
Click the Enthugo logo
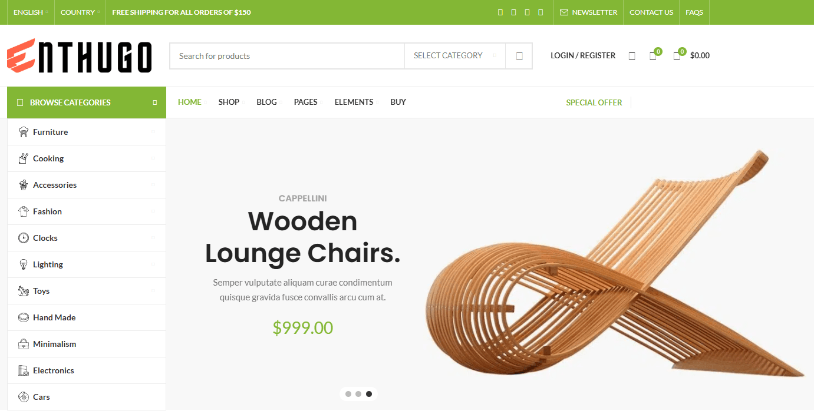pyautogui.click(x=80, y=56)
